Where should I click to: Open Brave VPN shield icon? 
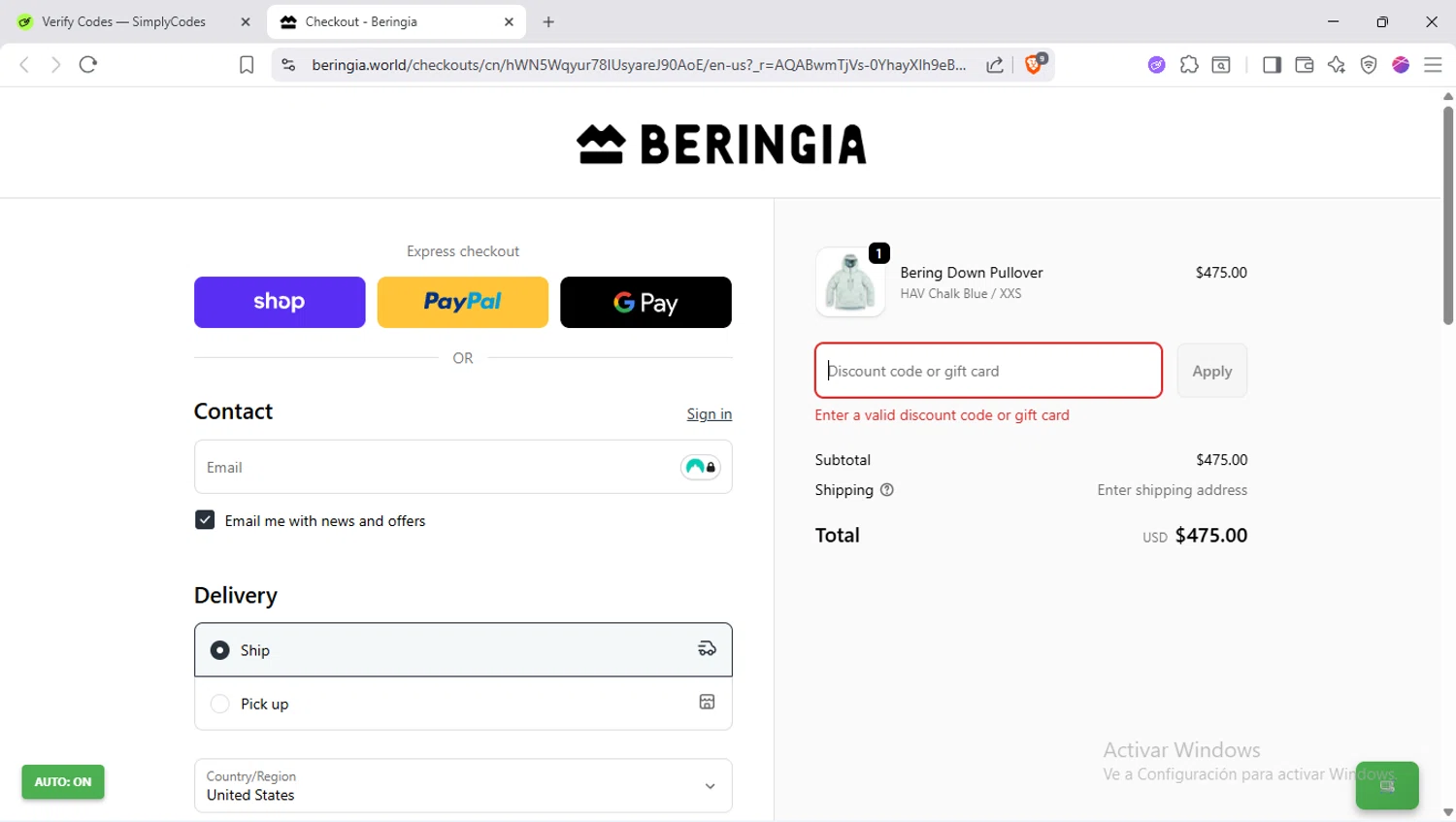coord(1369,65)
